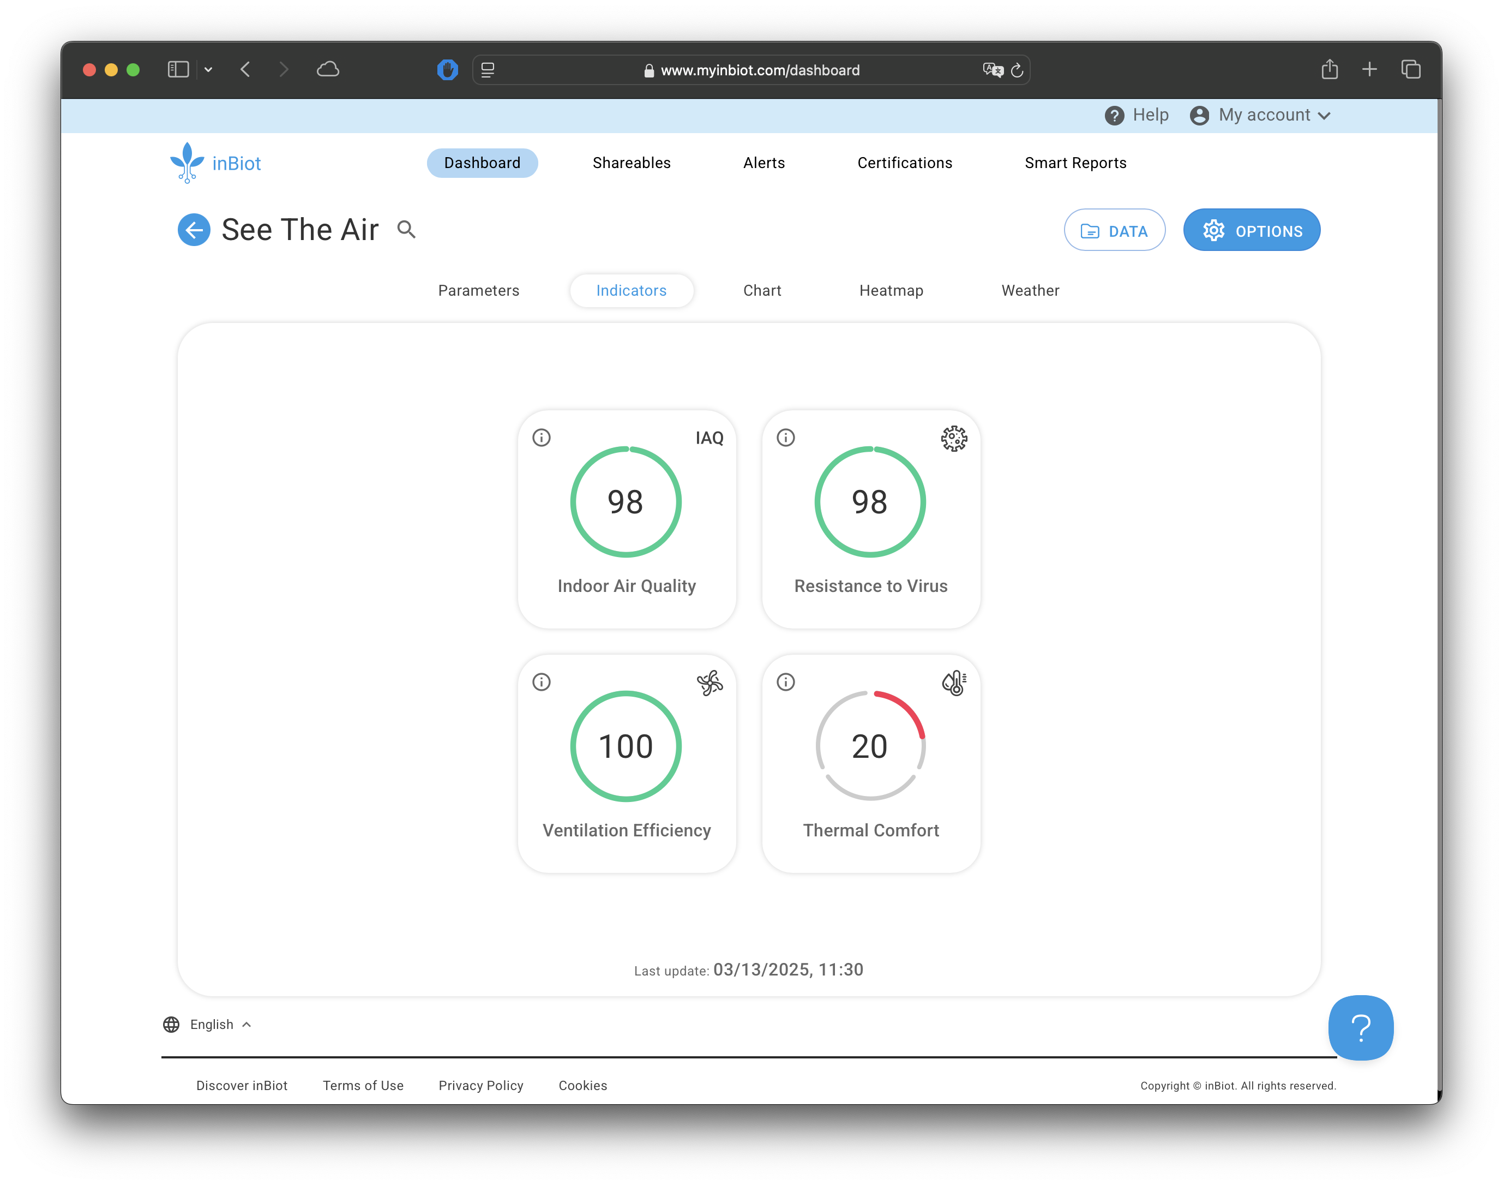
Task: Click the virus icon on Resistance card
Action: pos(954,439)
